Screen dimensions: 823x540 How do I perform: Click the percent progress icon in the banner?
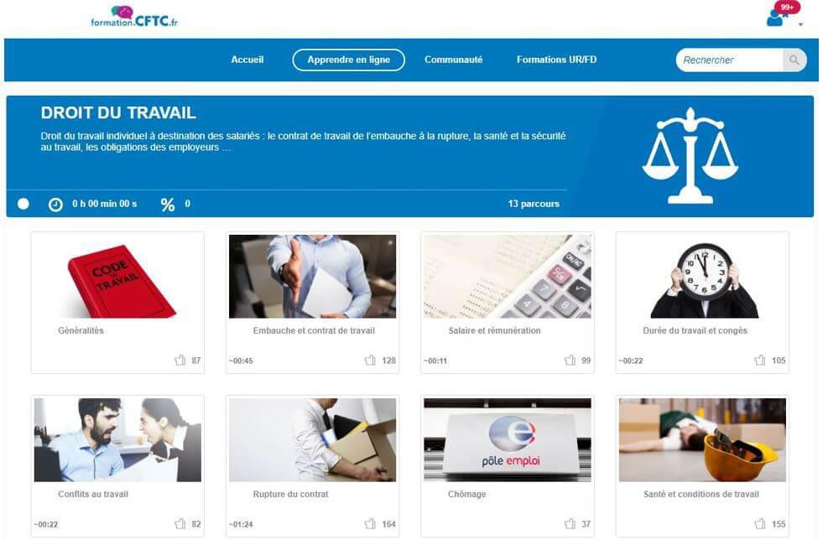tap(168, 204)
